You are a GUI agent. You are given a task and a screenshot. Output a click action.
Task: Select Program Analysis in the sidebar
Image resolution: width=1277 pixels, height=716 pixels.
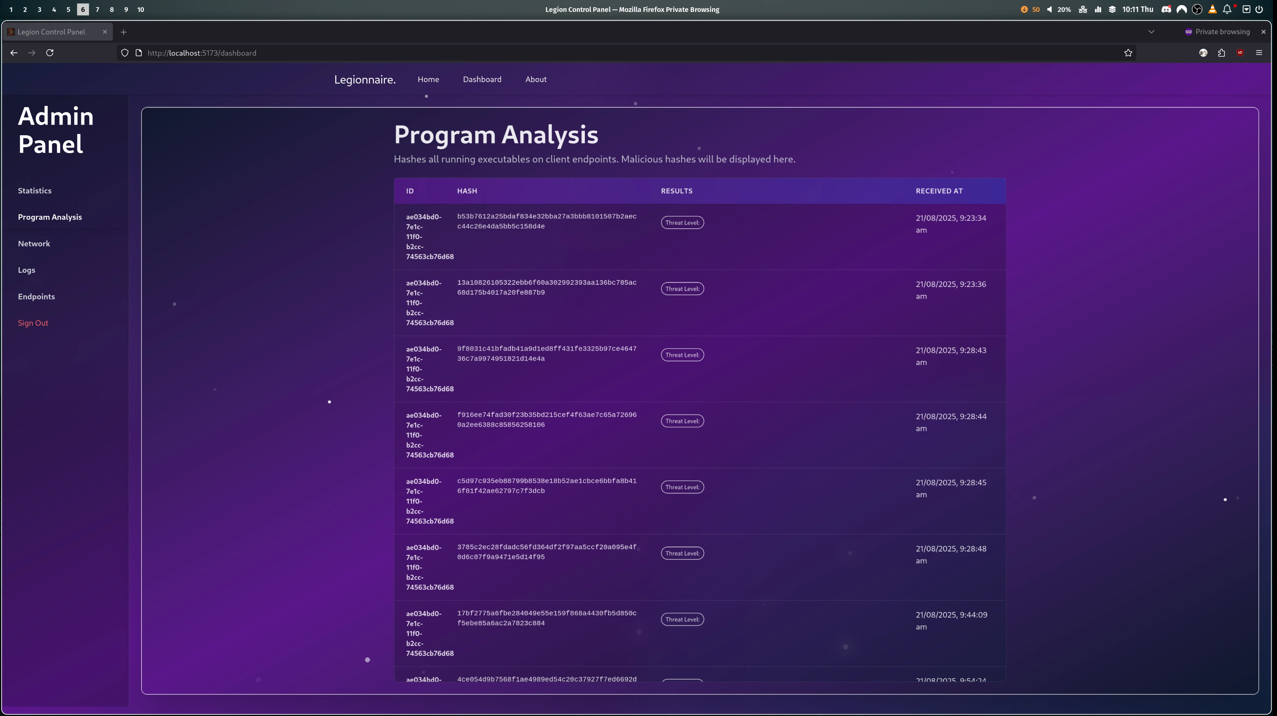point(50,217)
